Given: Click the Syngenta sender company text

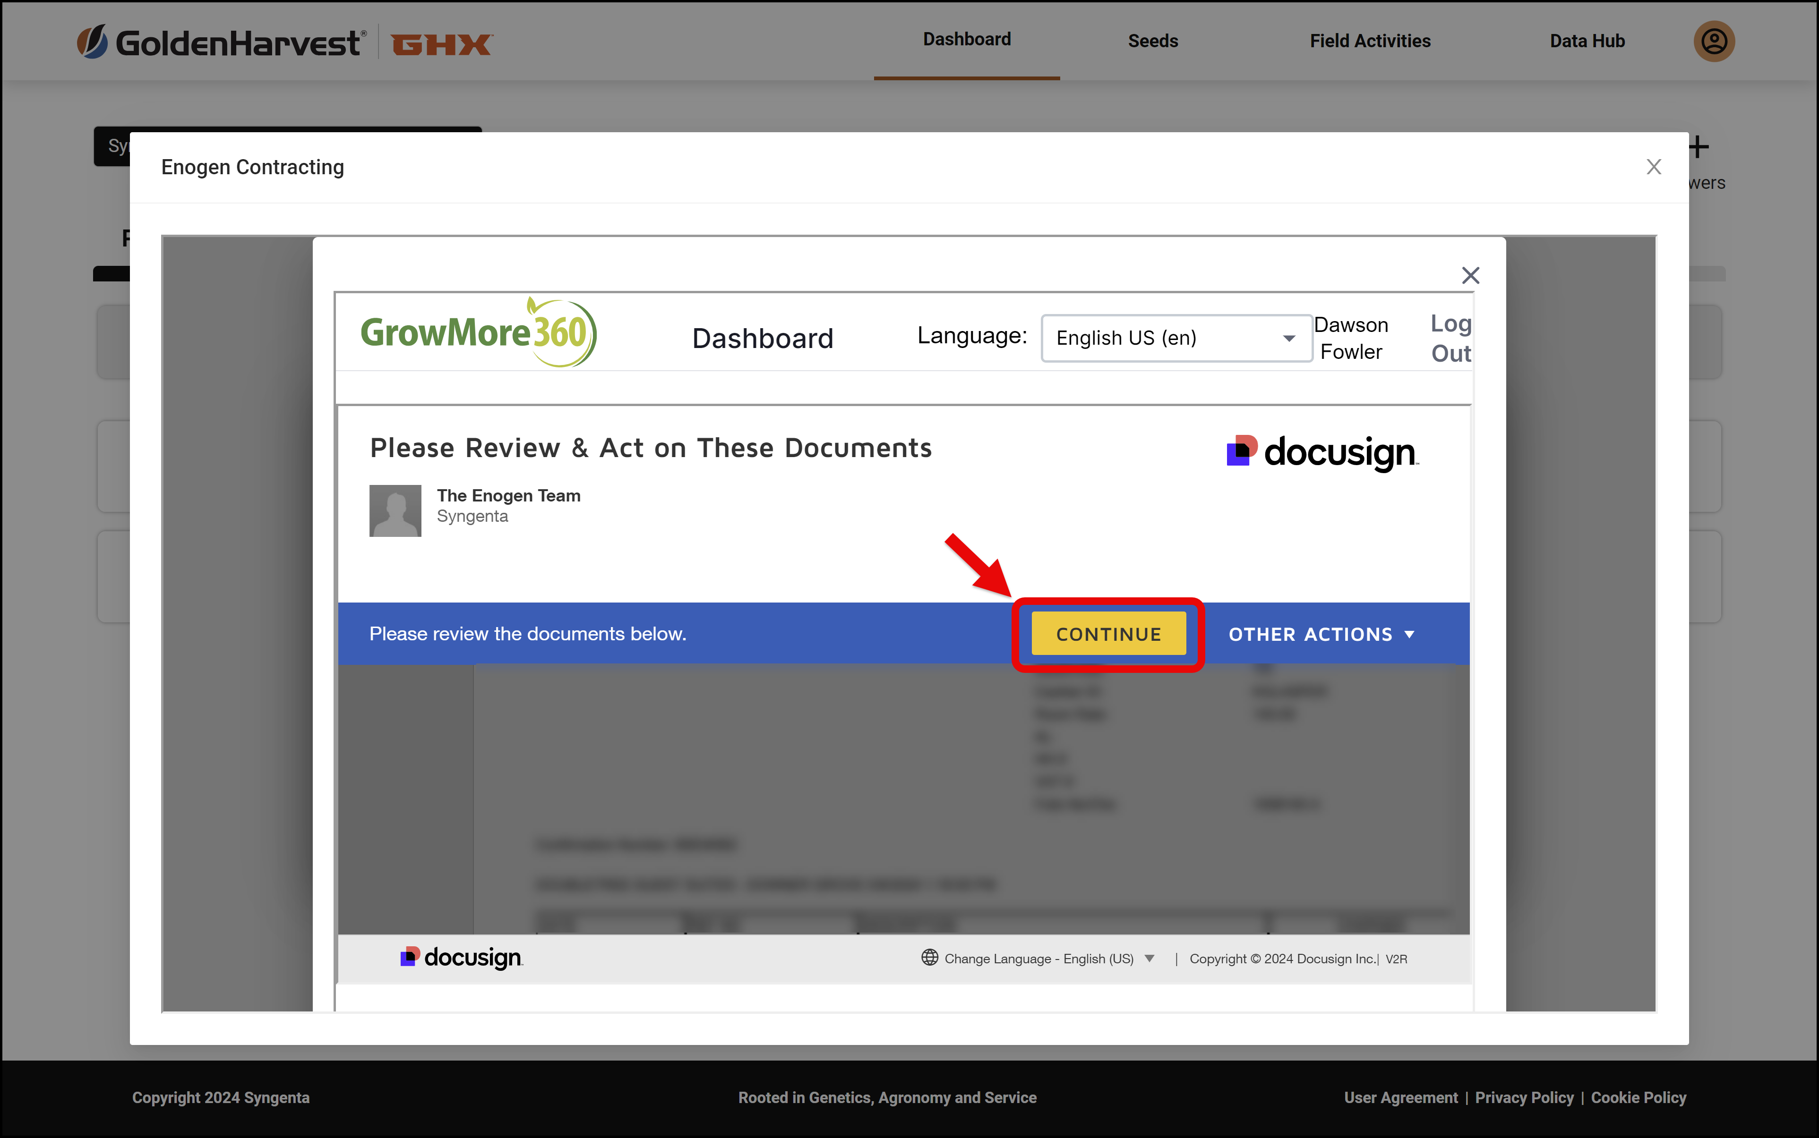Looking at the screenshot, I should click(x=472, y=516).
